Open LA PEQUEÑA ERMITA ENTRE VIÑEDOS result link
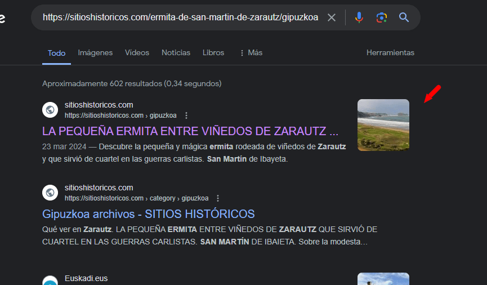Screen dimensions: 487x285 [190, 131]
